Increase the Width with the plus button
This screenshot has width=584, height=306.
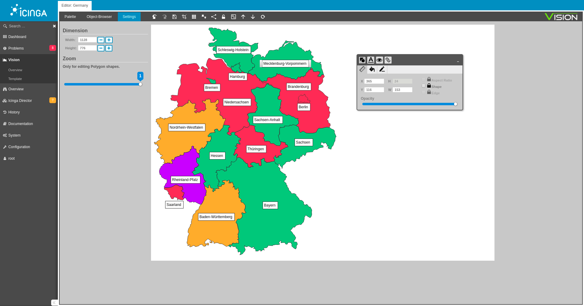click(109, 40)
